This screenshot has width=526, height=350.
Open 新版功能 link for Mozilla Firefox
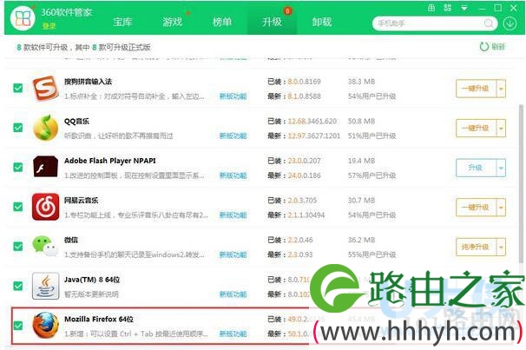[233, 333]
